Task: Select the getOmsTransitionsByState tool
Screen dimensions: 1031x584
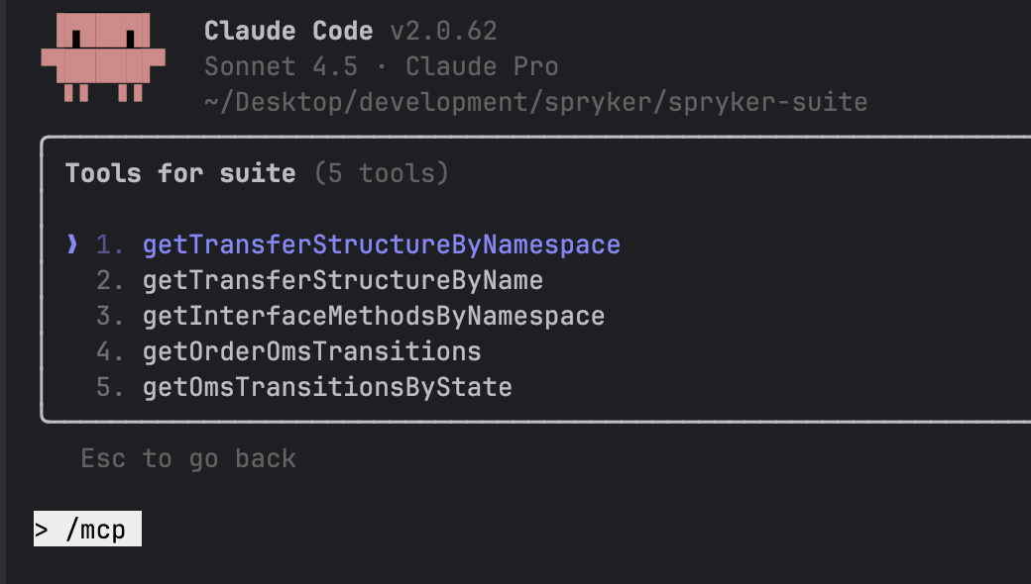Action: coord(327,387)
